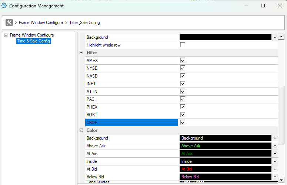The image size is (287, 185).
Task: Click the scrollbar up arrow
Action: point(281,37)
